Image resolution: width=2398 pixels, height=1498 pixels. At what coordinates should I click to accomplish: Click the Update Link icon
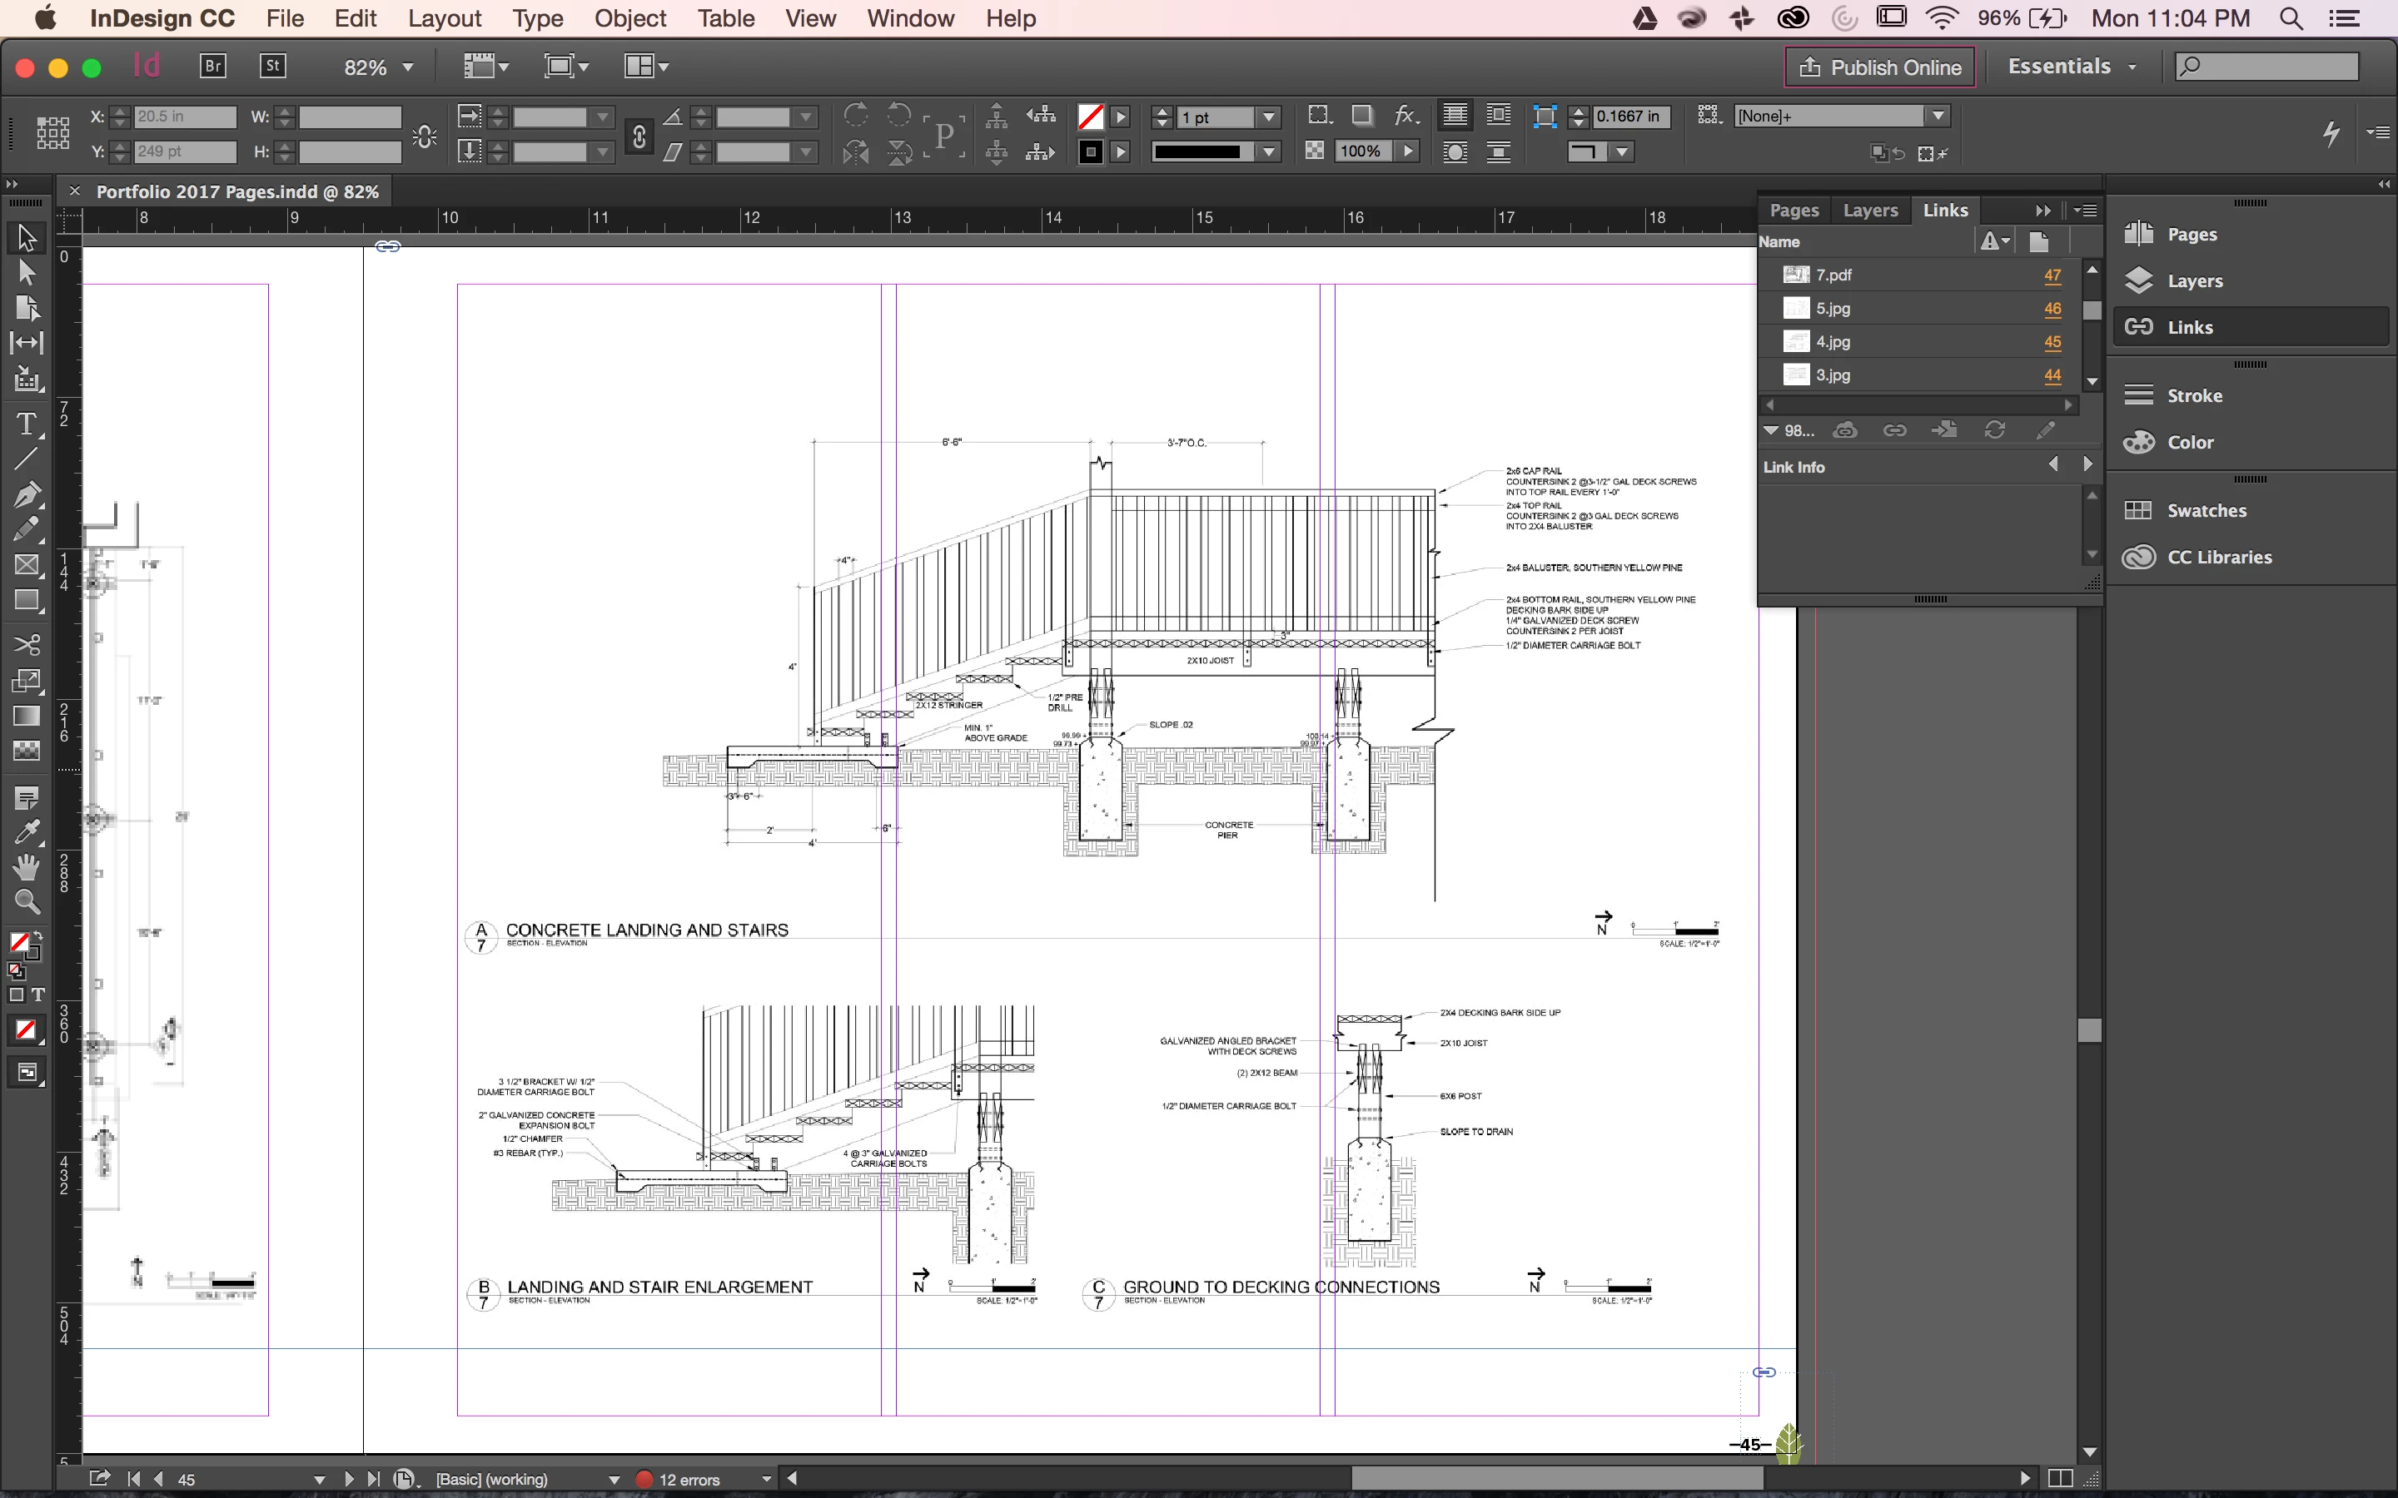pos(1995,430)
